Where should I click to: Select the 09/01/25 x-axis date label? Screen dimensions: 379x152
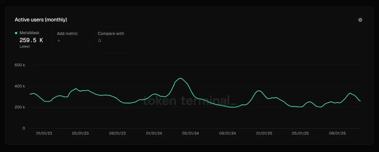coord(337,133)
